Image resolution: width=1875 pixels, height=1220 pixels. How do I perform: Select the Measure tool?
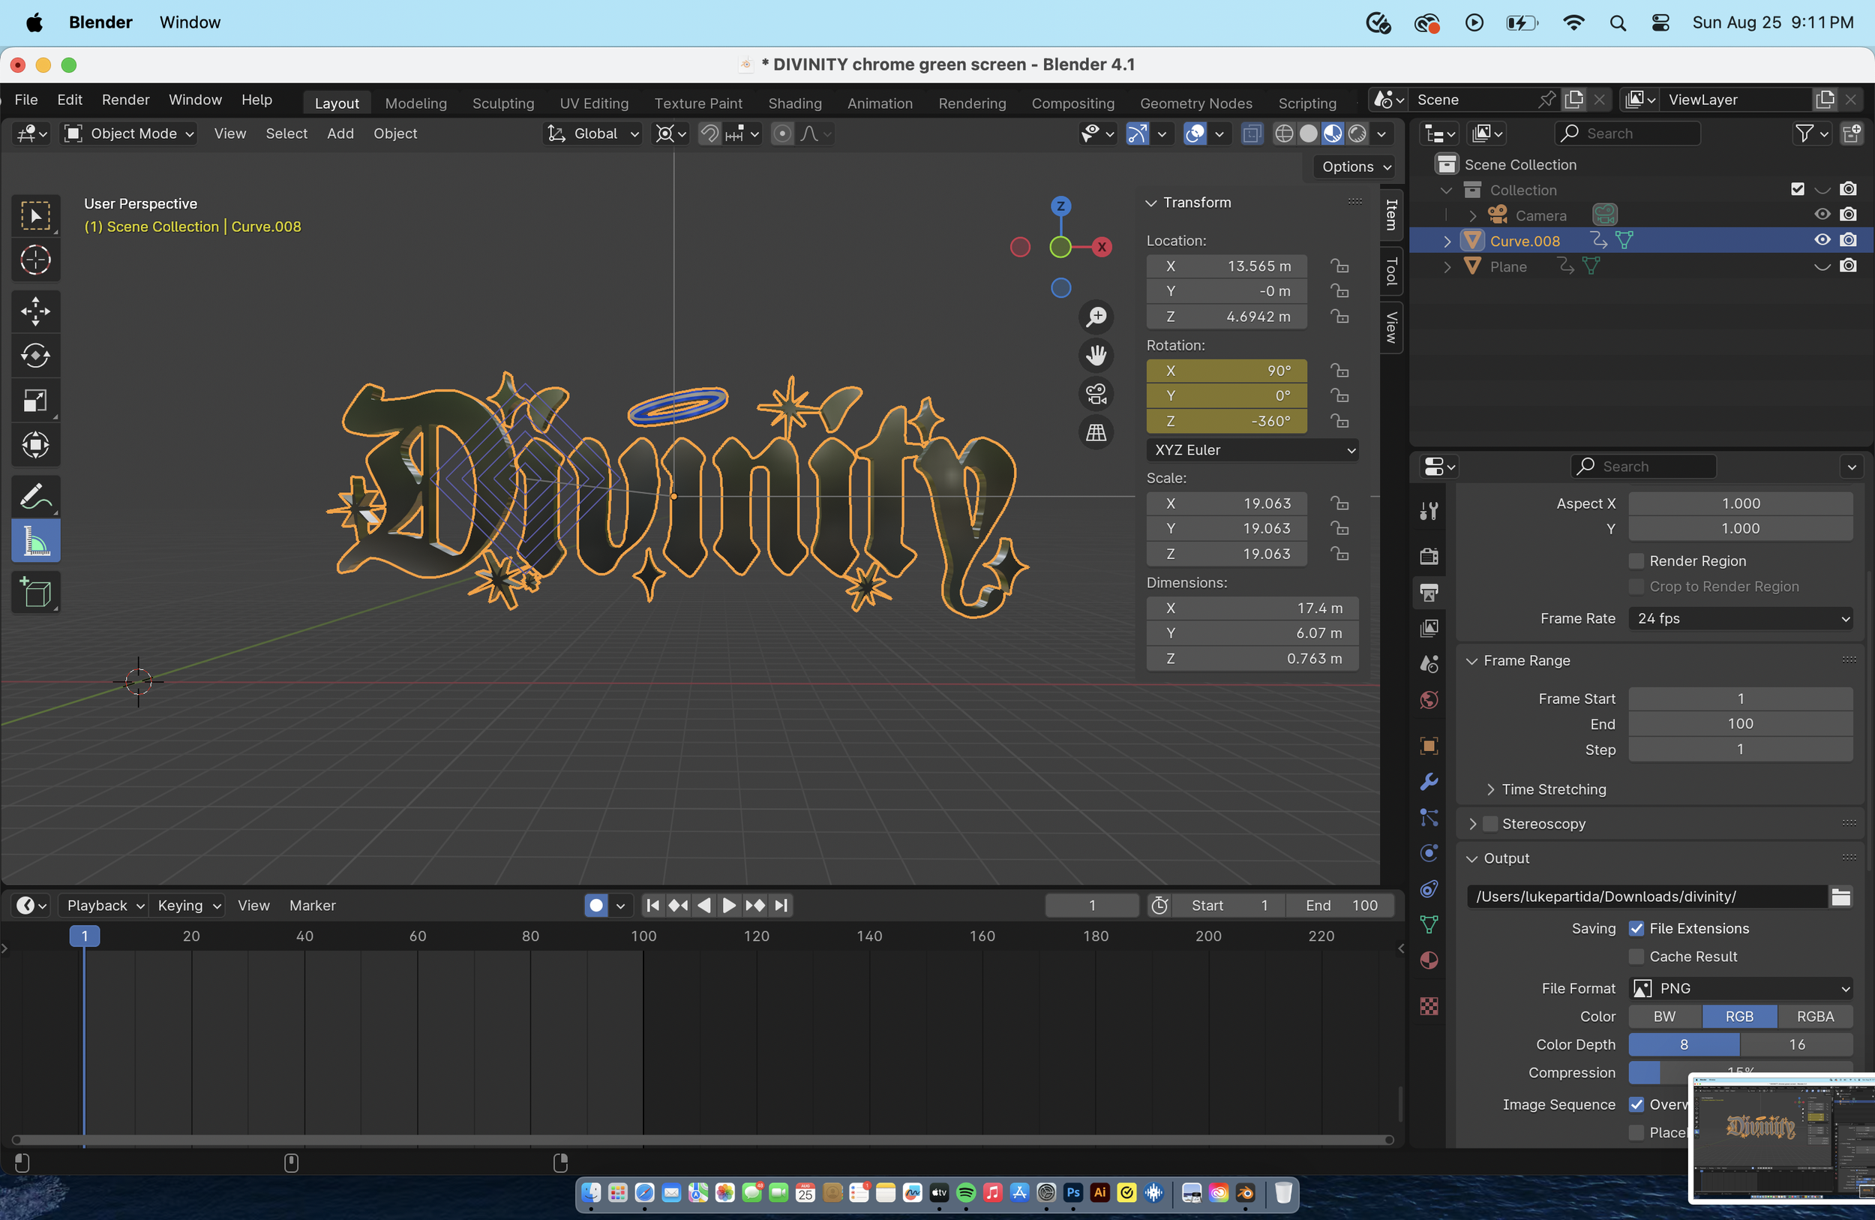[35, 541]
